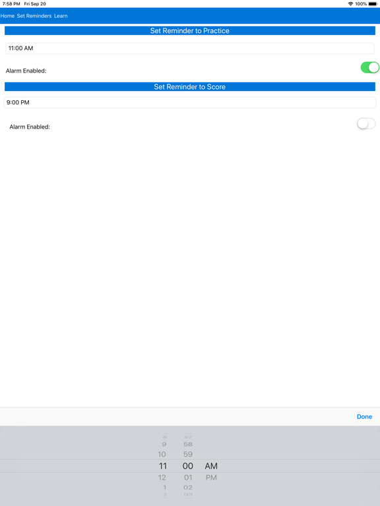Viewport: 380px width, 506px height.
Task: Tap the battery status icon
Action: tap(373, 4)
